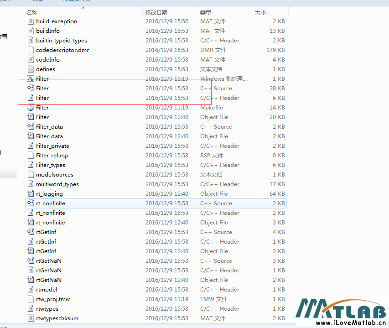Image resolution: width=389 pixels, height=328 pixels.
Task: Select the rtGetNaN Object File icon
Action: (x=31, y=280)
